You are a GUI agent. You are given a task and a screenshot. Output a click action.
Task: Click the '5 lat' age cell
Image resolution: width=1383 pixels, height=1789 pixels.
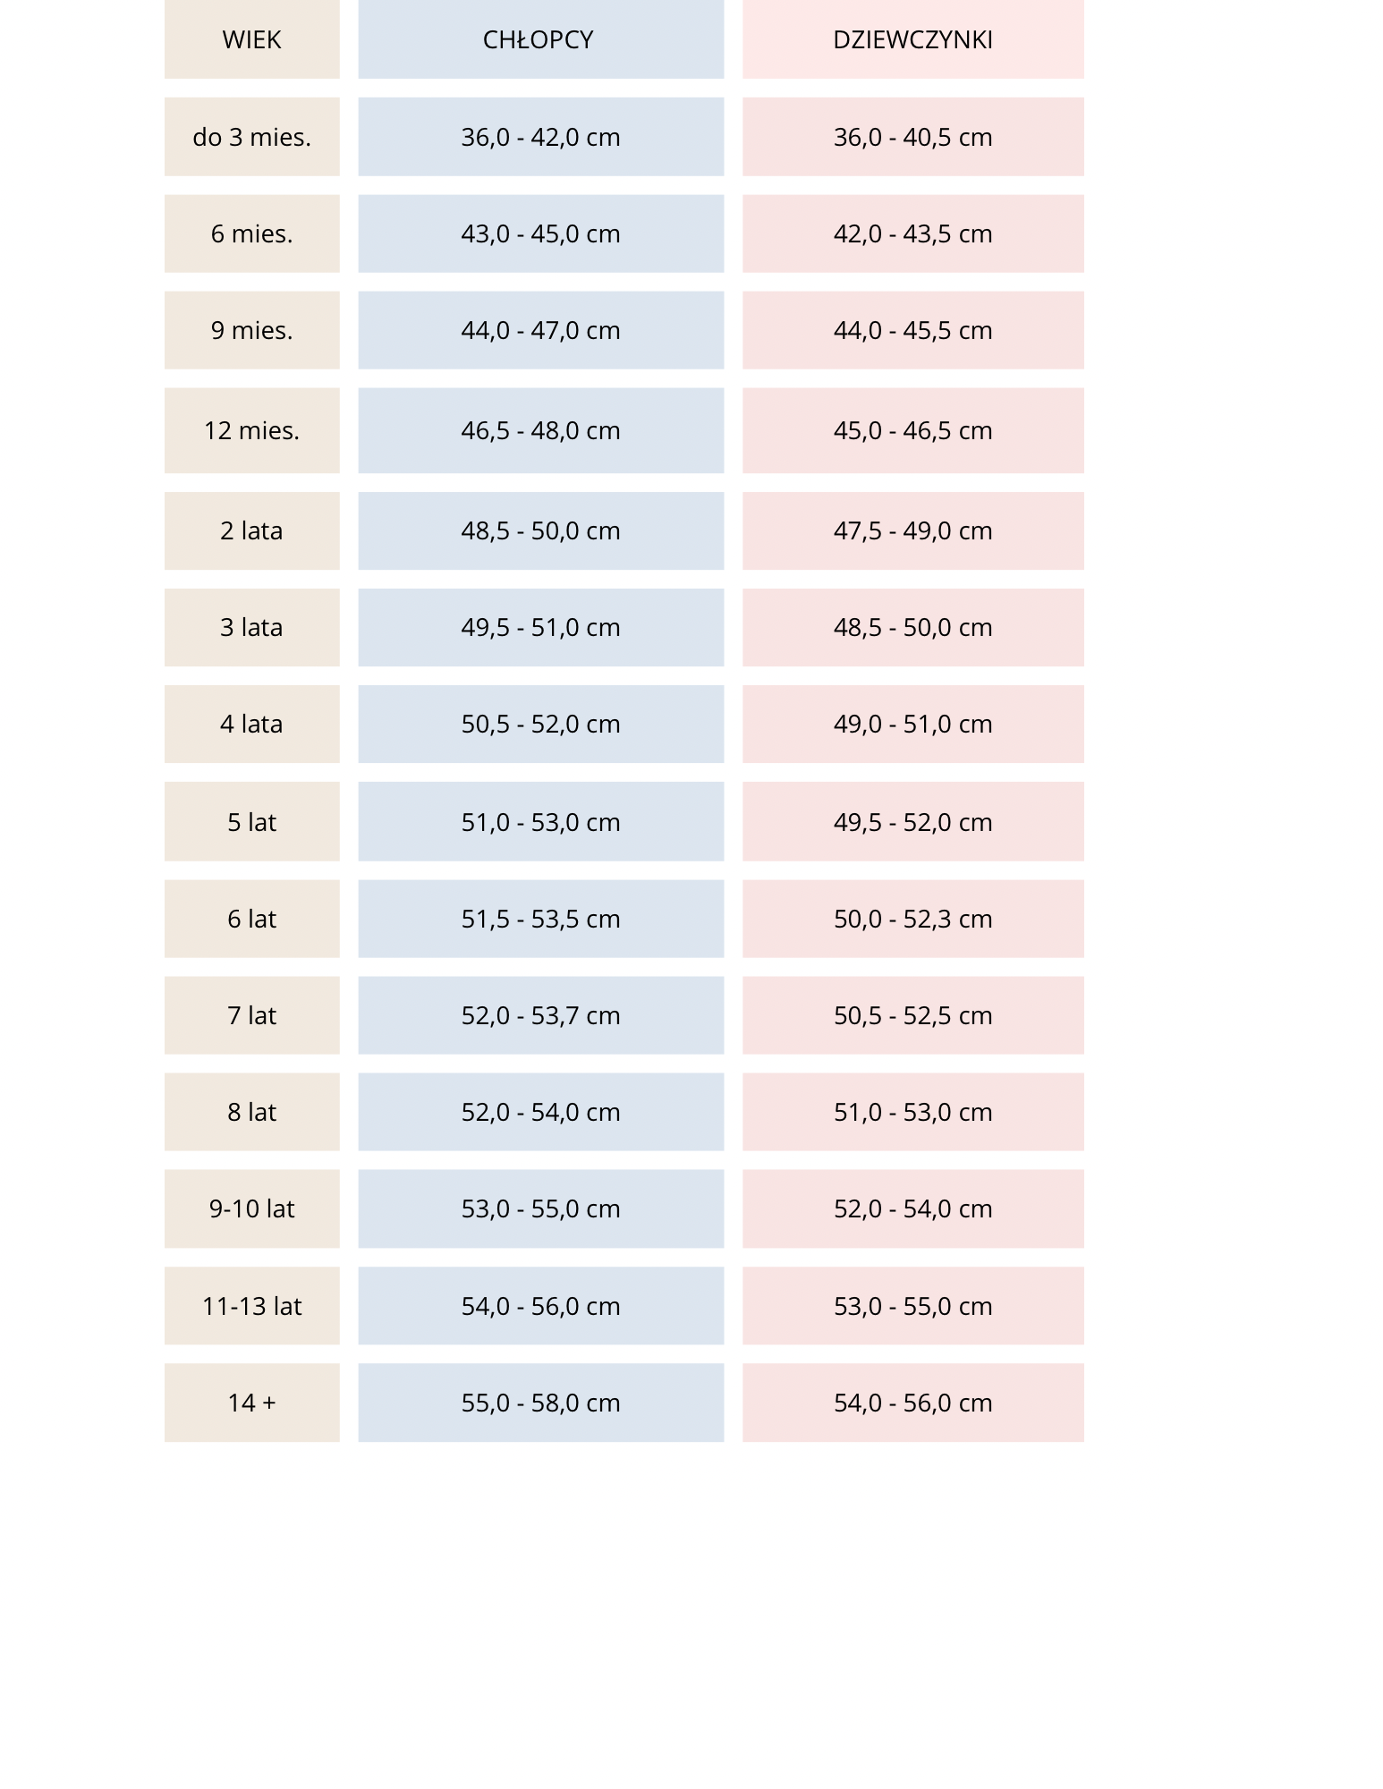(251, 822)
